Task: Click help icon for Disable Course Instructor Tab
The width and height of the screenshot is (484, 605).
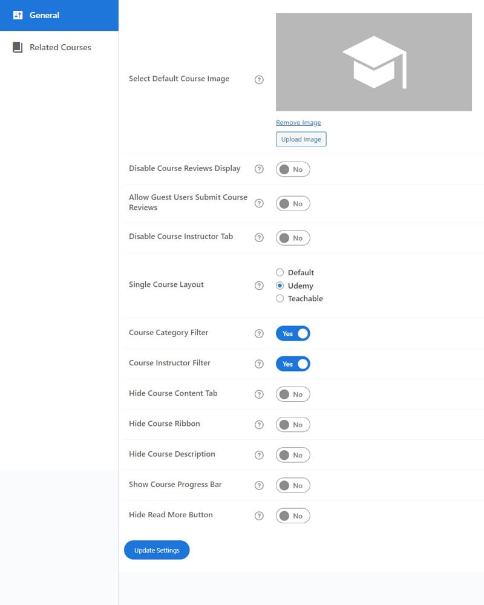Action: point(259,238)
